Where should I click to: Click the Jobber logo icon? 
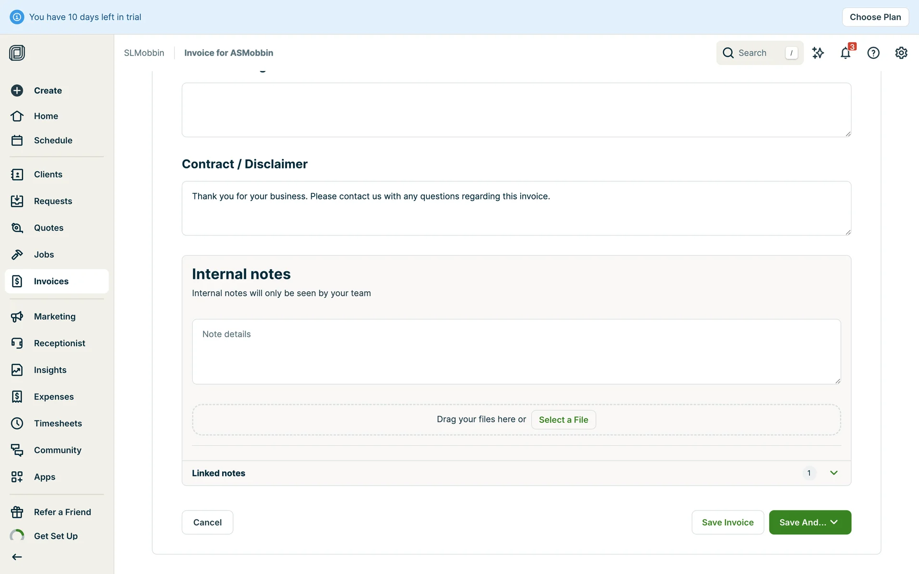tap(17, 53)
